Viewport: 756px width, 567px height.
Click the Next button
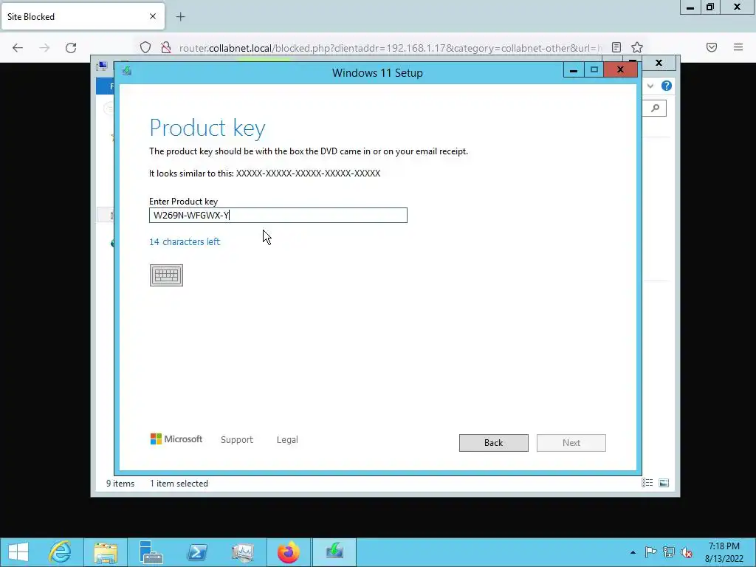click(571, 443)
